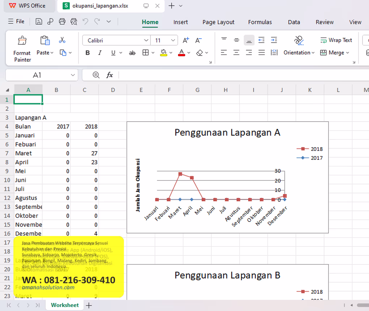
Task: Align text to top
Action: point(224,39)
